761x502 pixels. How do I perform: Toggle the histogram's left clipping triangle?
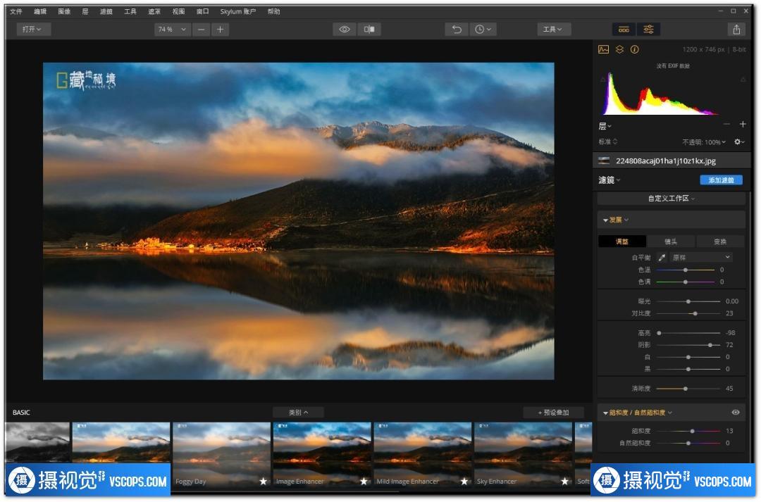pos(603,79)
